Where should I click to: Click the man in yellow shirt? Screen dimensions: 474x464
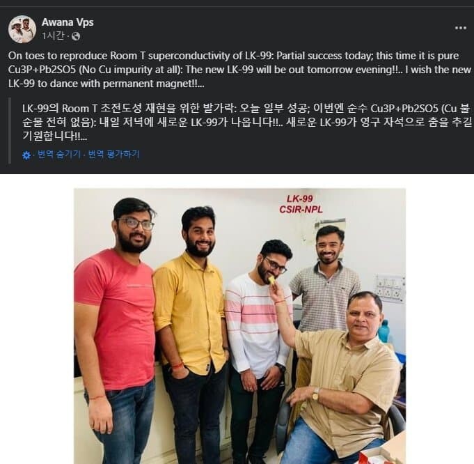[191, 333]
